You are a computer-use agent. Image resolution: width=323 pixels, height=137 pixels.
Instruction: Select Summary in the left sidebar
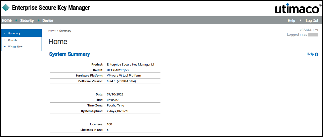tap(22, 33)
